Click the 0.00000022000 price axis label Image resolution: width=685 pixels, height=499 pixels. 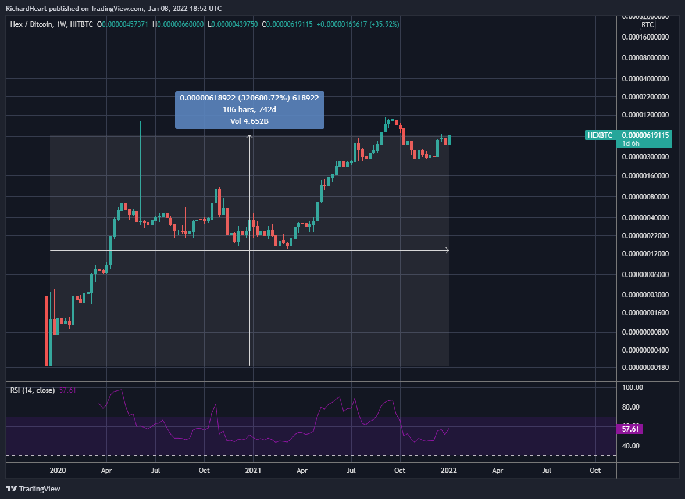coord(645,236)
